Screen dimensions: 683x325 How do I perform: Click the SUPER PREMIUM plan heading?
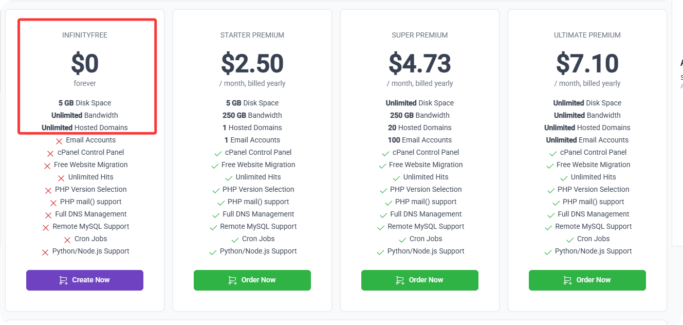pos(419,35)
